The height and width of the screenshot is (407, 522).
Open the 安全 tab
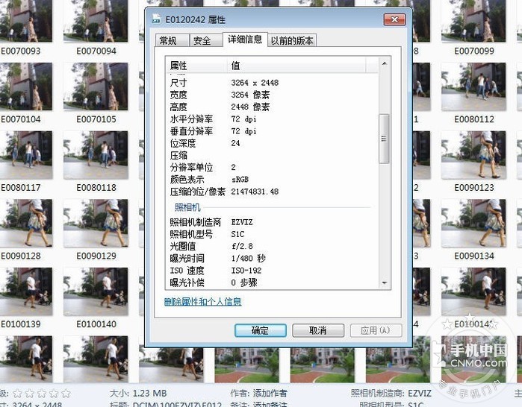point(202,41)
